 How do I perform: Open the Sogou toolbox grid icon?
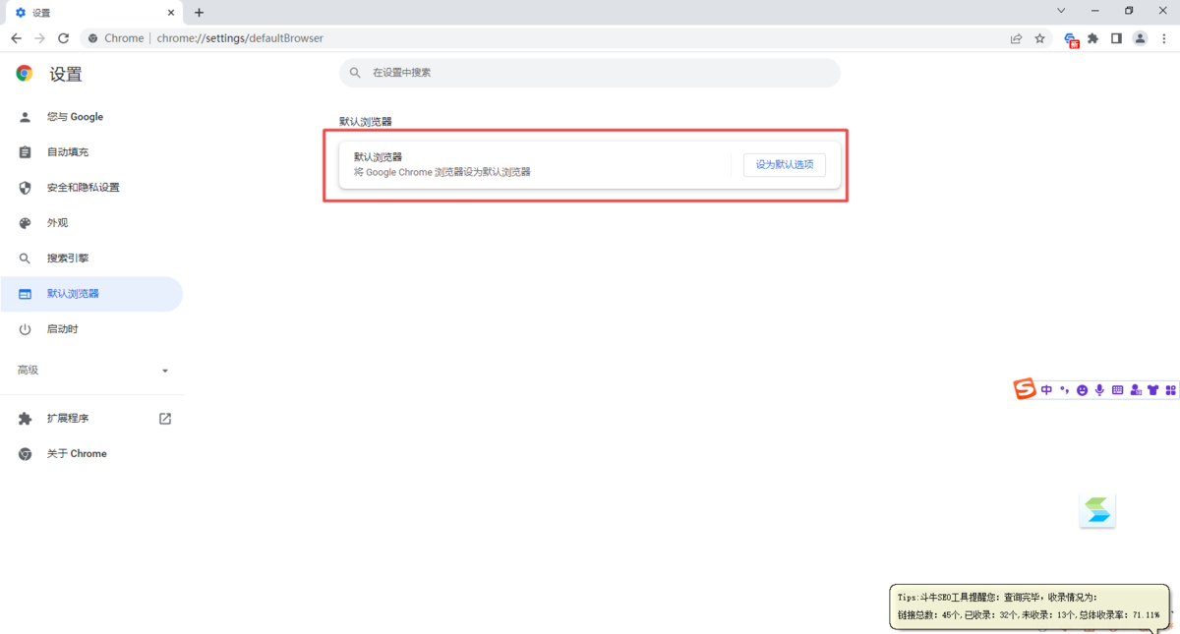pos(1170,389)
